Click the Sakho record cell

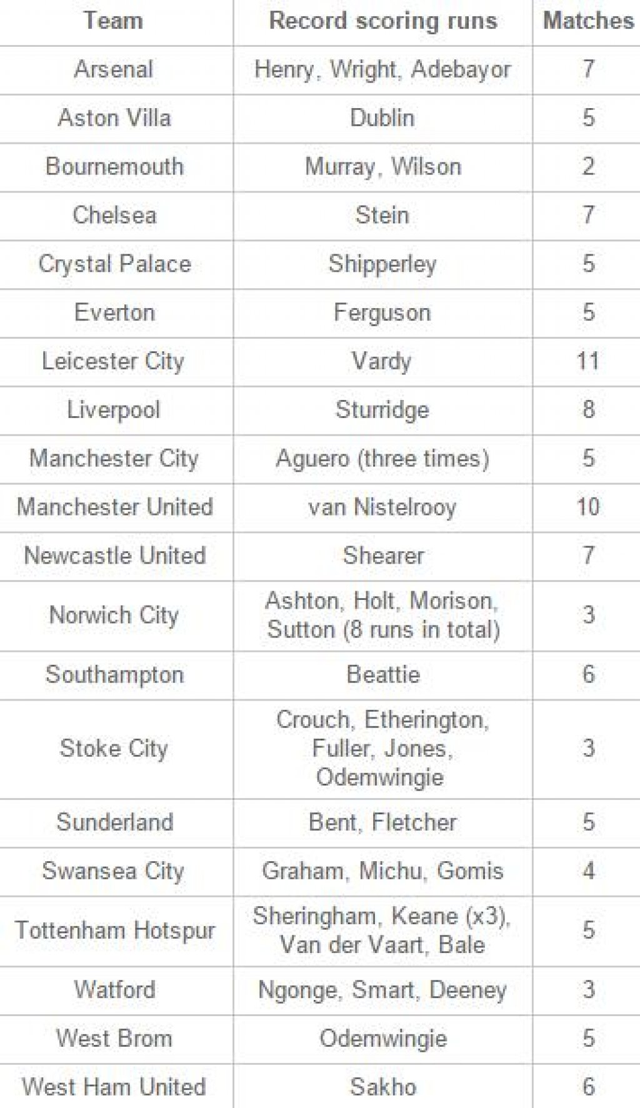pyautogui.click(x=382, y=1087)
